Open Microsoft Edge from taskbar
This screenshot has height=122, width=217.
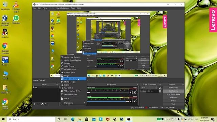click(x=73, y=119)
